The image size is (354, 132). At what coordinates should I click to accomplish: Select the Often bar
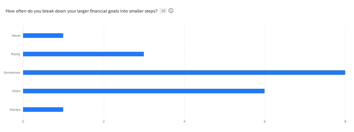pyautogui.click(x=144, y=91)
